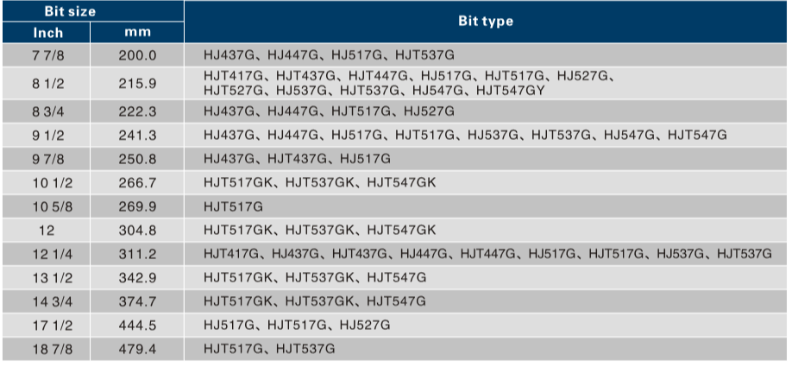
Task: Select the 200.0 mm cell
Action: [x=137, y=54]
